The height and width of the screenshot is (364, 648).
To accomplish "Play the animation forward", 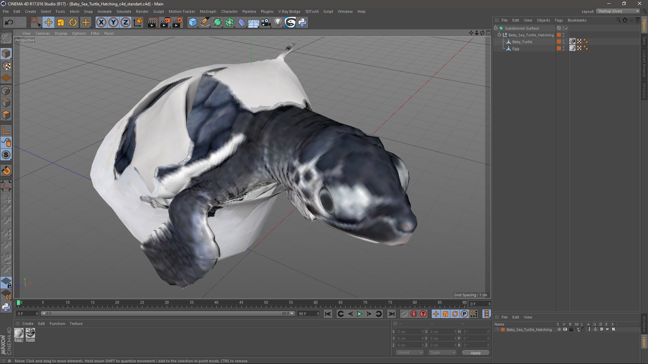I will [x=359, y=314].
